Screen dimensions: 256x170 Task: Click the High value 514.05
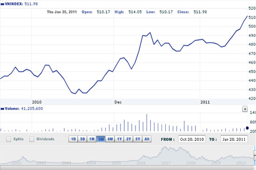click(135, 12)
